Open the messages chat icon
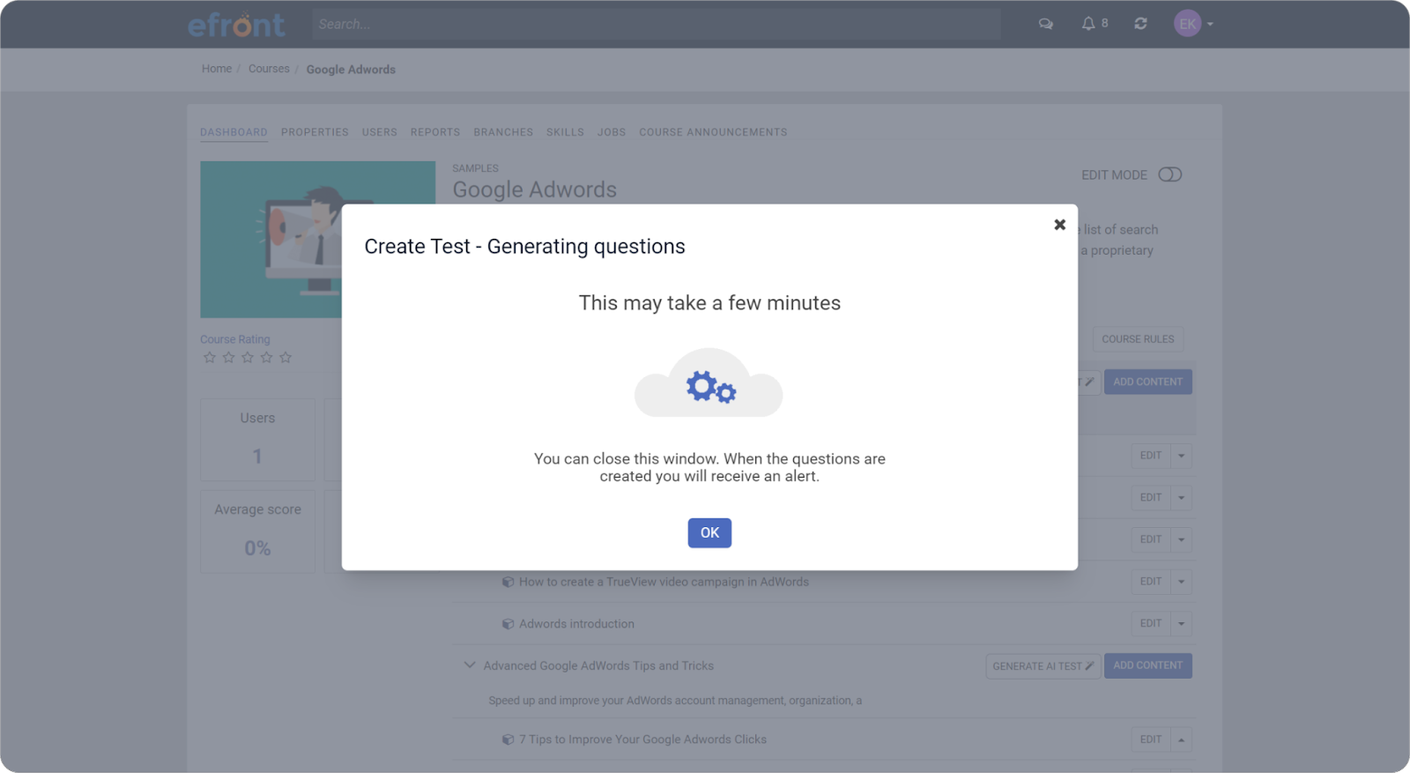Image resolution: width=1410 pixels, height=773 pixels. click(1046, 24)
